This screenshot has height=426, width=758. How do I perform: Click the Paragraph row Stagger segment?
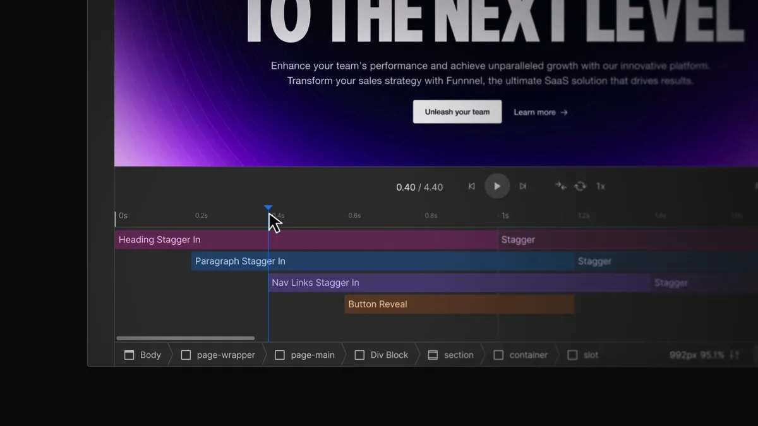pyautogui.click(x=666, y=261)
